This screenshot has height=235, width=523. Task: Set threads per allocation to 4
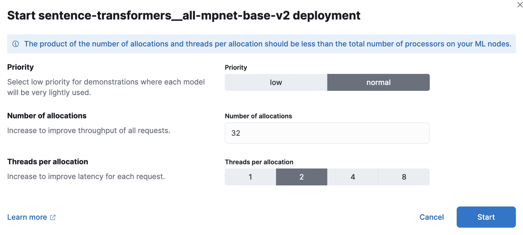click(x=353, y=177)
